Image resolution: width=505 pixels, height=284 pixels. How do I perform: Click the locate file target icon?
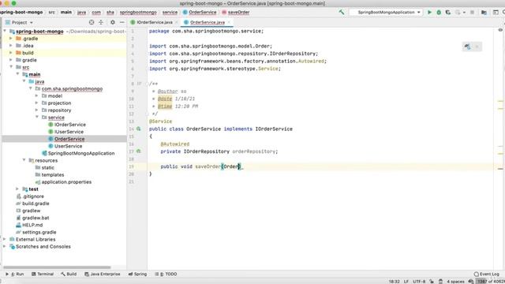[92, 22]
